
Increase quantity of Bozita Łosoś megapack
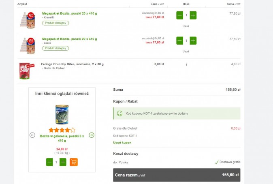coord(193,41)
